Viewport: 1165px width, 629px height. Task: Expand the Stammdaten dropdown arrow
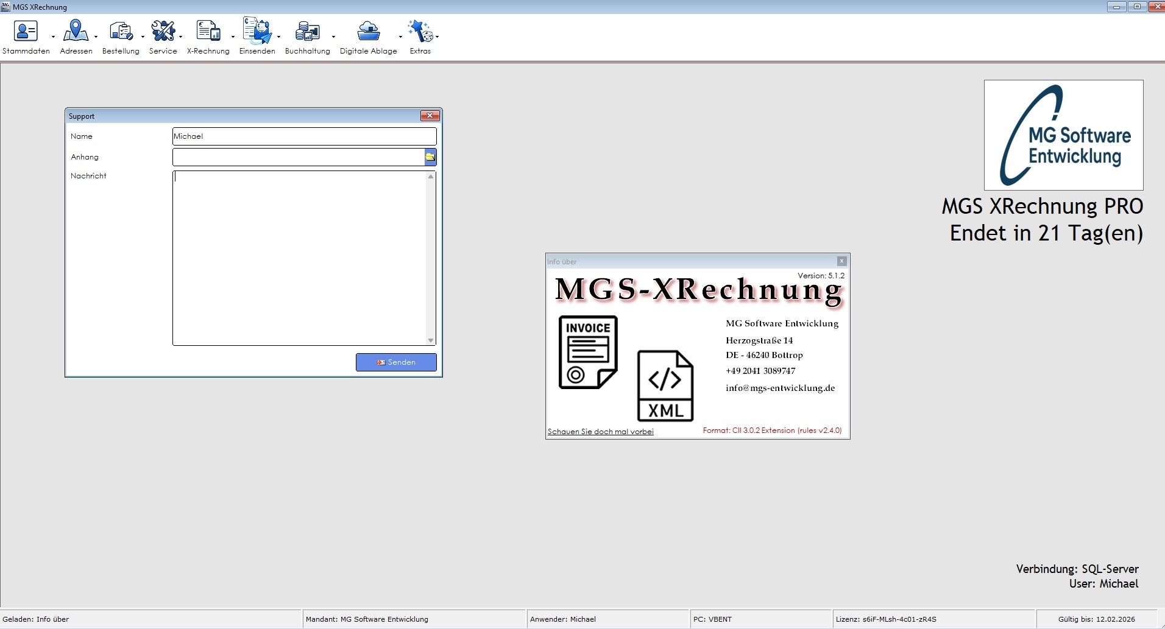pos(53,37)
